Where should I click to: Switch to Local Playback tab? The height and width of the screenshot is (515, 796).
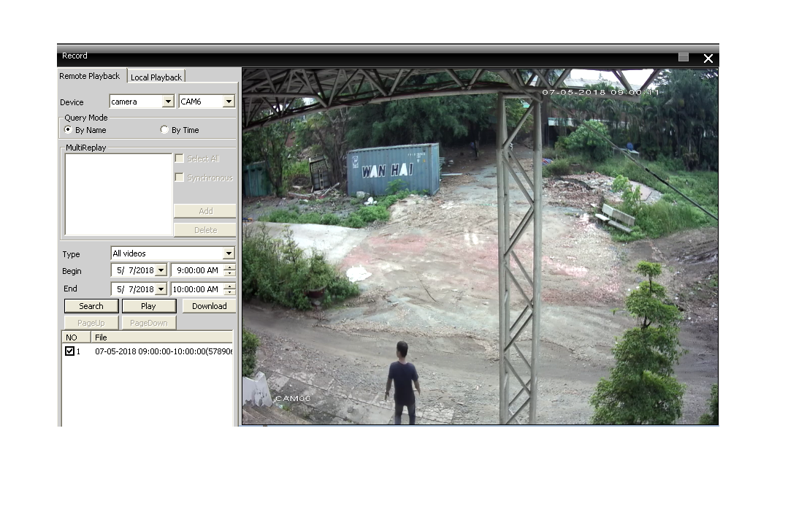[x=156, y=77]
